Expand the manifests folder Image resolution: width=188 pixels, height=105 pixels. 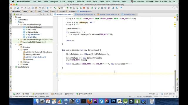point(16,20)
